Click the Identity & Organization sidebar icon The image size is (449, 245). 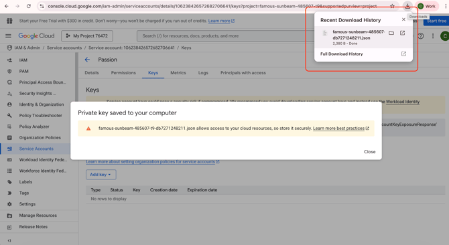point(9,104)
